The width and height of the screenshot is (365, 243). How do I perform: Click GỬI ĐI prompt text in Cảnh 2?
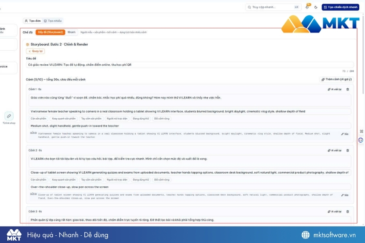click(x=185, y=196)
